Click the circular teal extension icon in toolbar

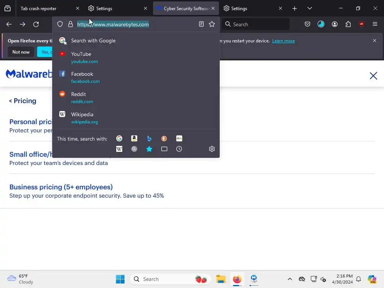[321, 24]
